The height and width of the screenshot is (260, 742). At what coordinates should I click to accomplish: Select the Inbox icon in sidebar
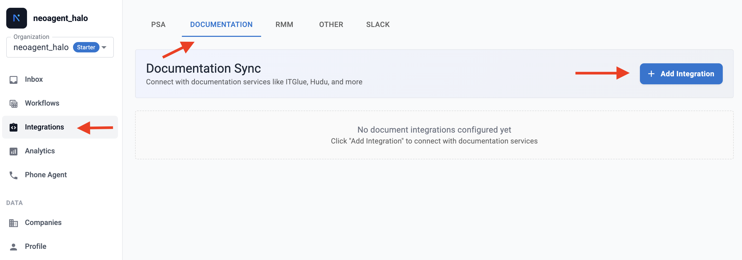click(x=14, y=79)
